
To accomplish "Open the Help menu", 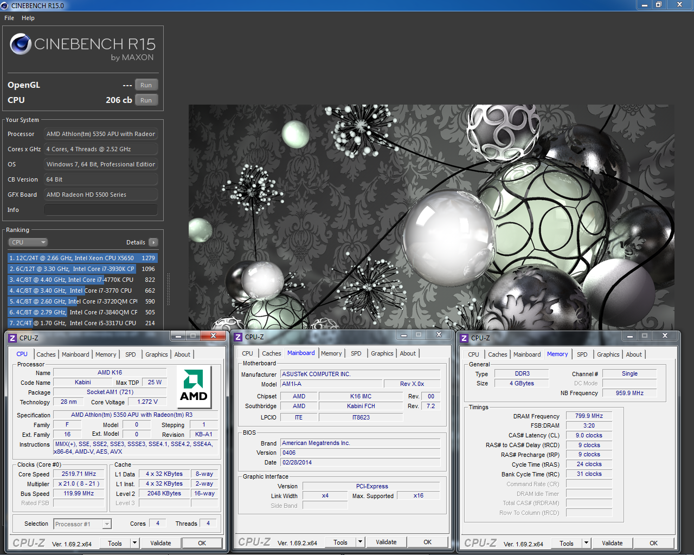I will (x=28, y=18).
